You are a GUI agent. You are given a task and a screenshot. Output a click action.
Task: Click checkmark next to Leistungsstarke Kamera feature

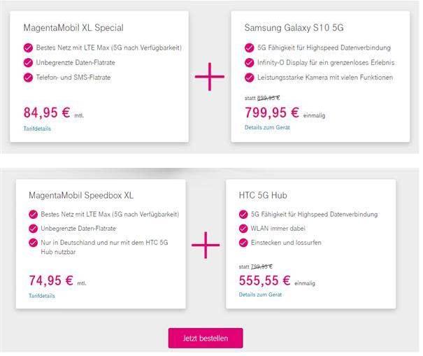pos(250,77)
